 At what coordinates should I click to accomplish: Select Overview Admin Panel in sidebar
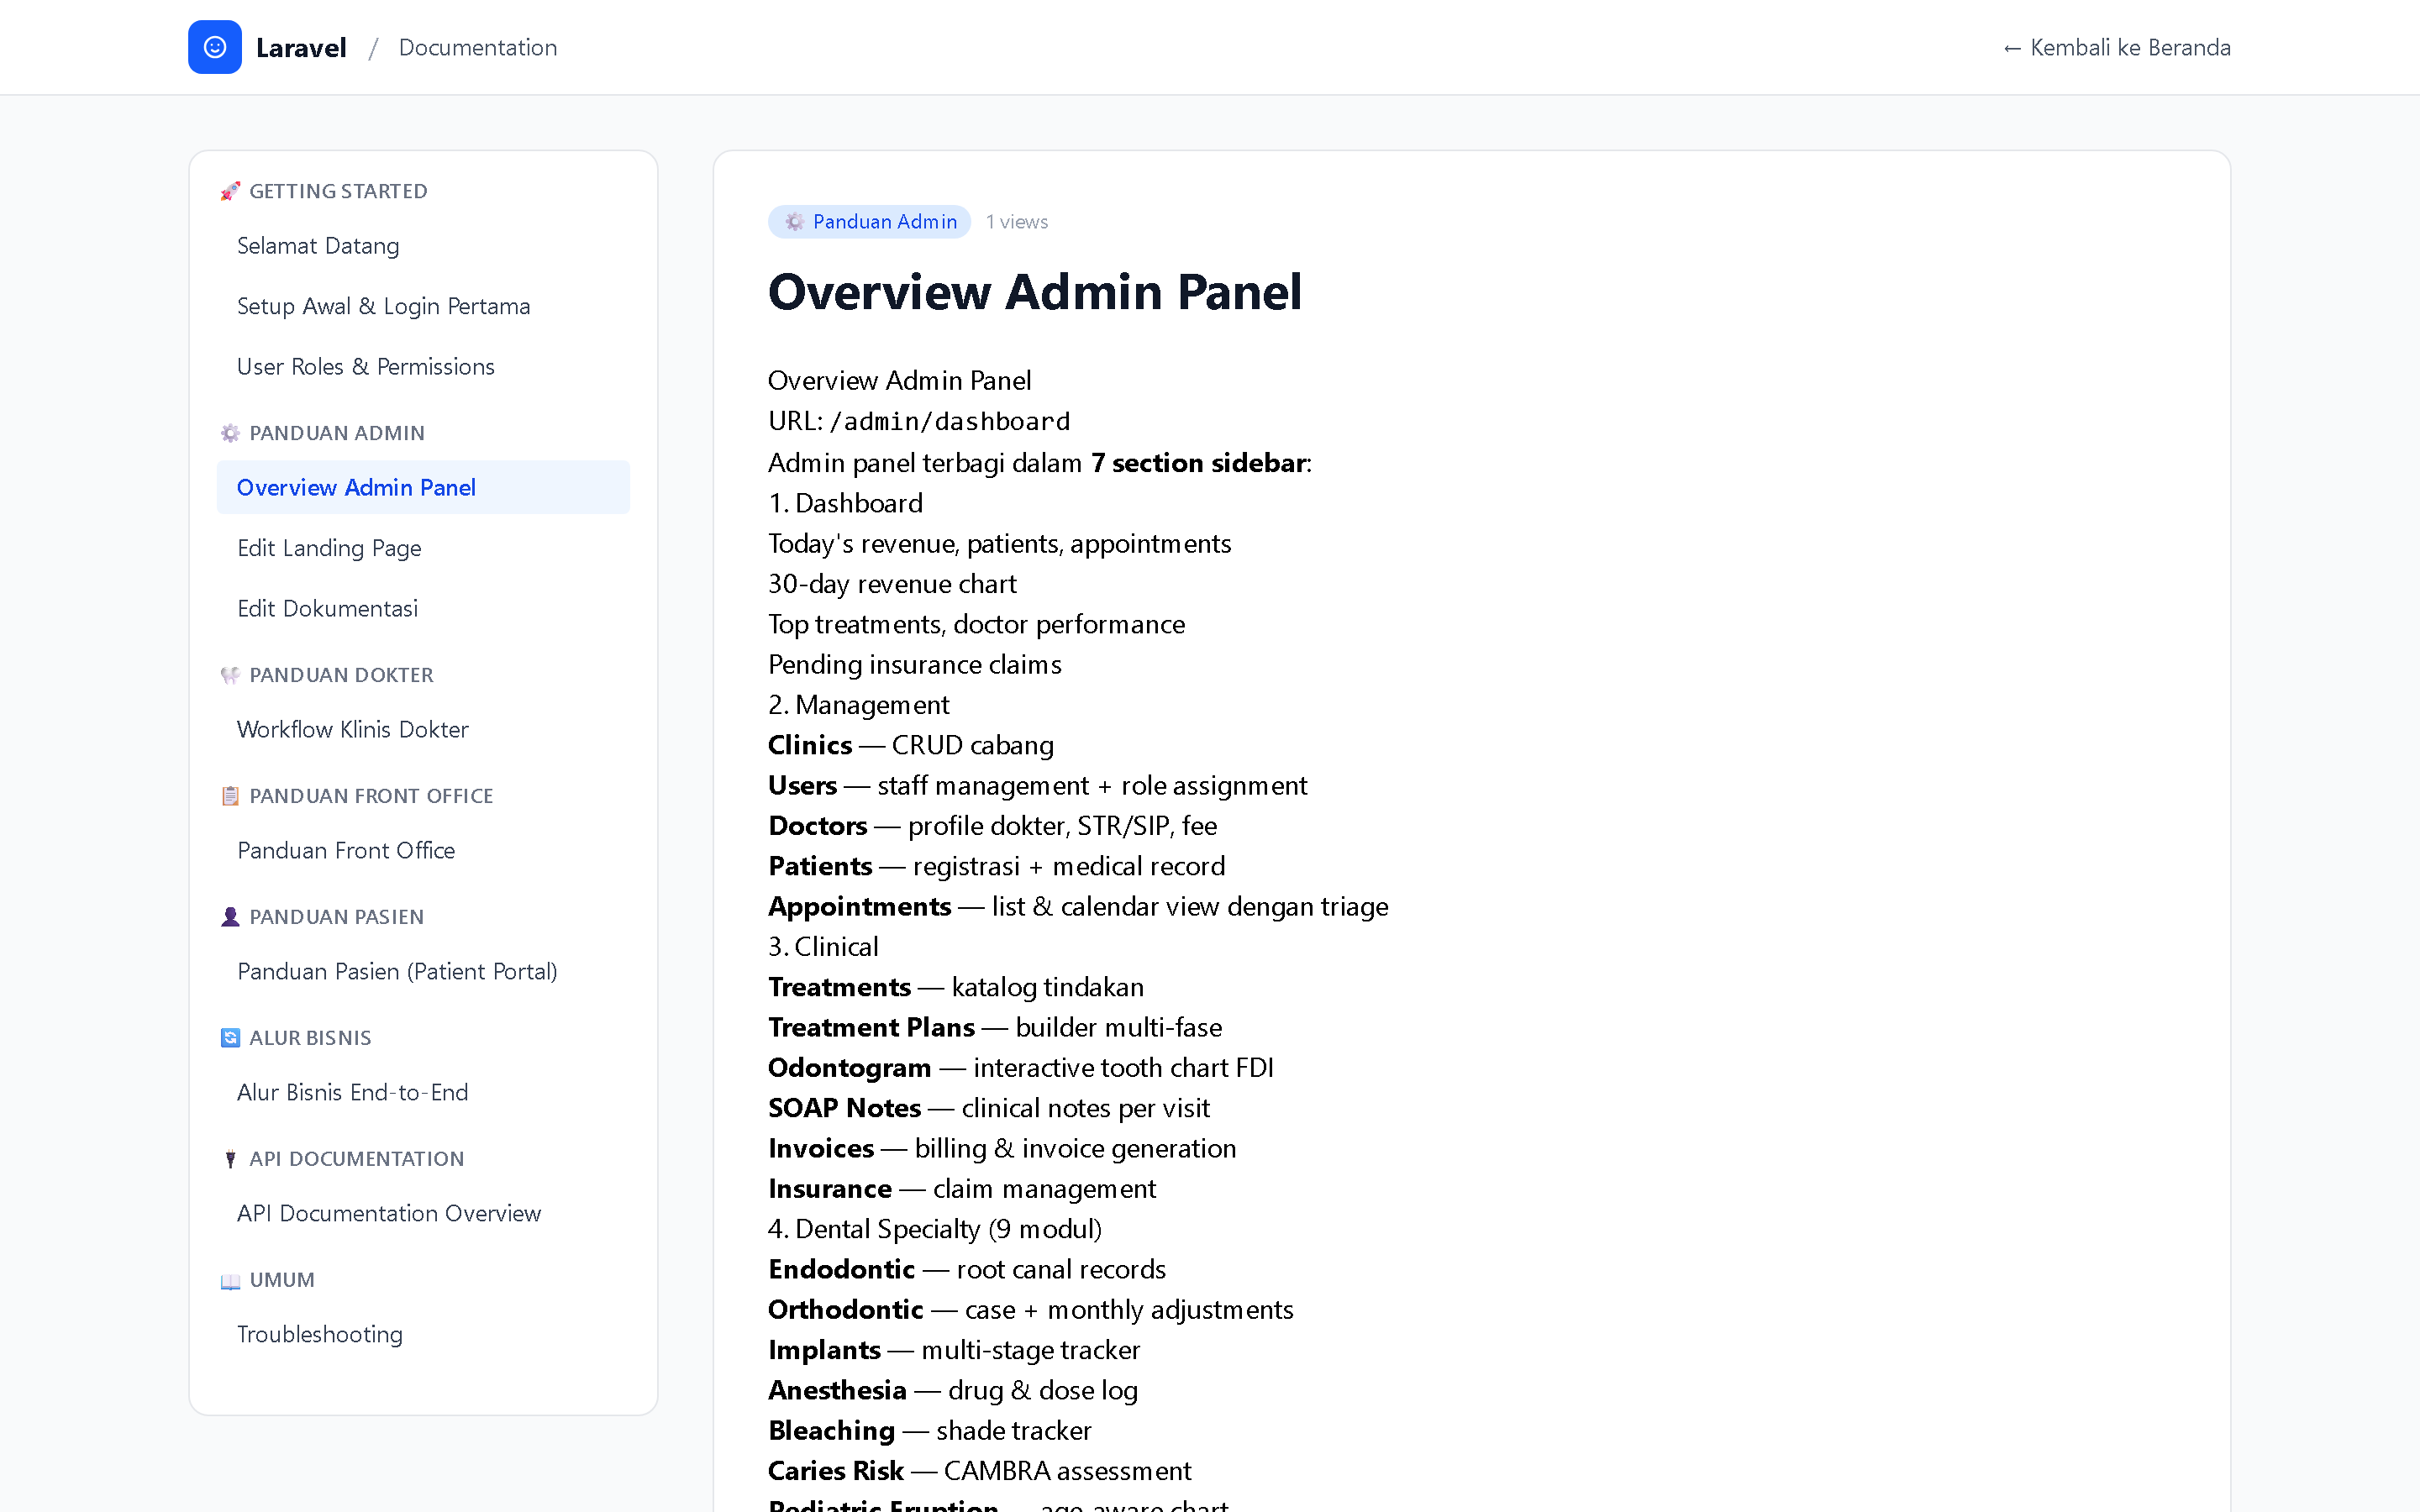point(423,487)
